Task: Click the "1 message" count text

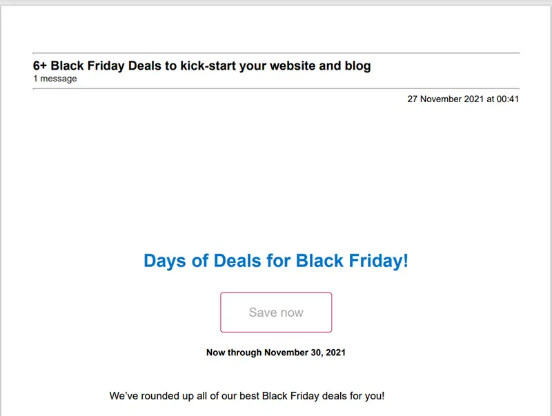Action: (55, 79)
